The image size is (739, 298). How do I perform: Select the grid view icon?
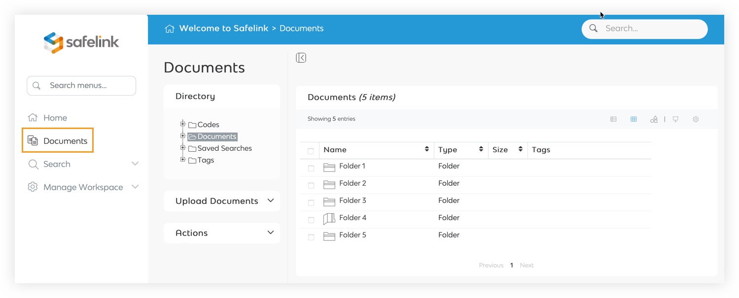tap(633, 119)
